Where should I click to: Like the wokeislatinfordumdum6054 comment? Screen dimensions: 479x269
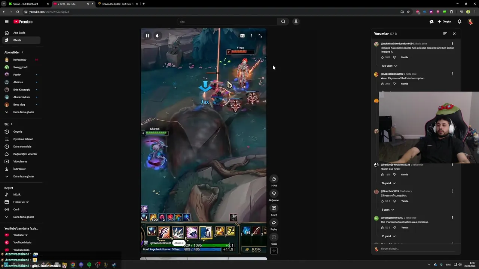coord(382,57)
